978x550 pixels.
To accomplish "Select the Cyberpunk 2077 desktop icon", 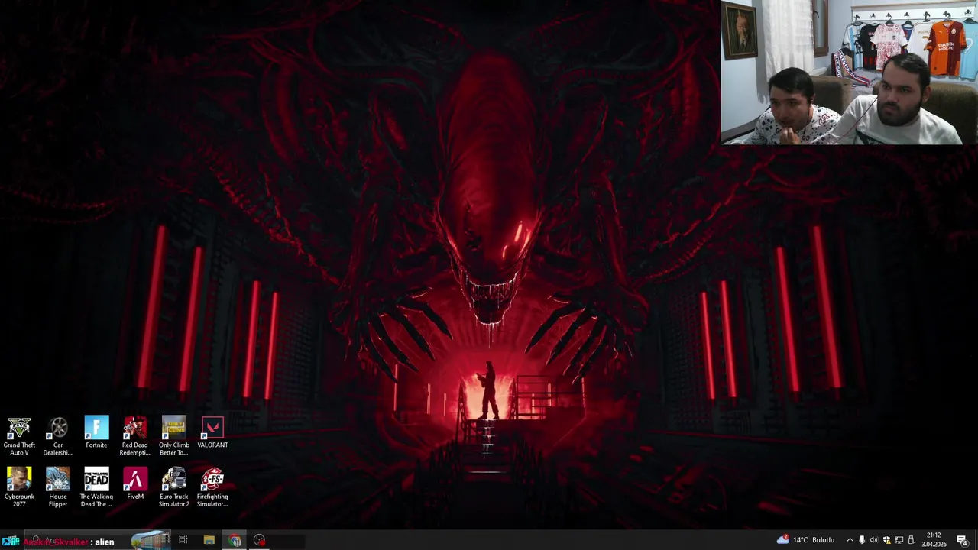I will tap(19, 487).
